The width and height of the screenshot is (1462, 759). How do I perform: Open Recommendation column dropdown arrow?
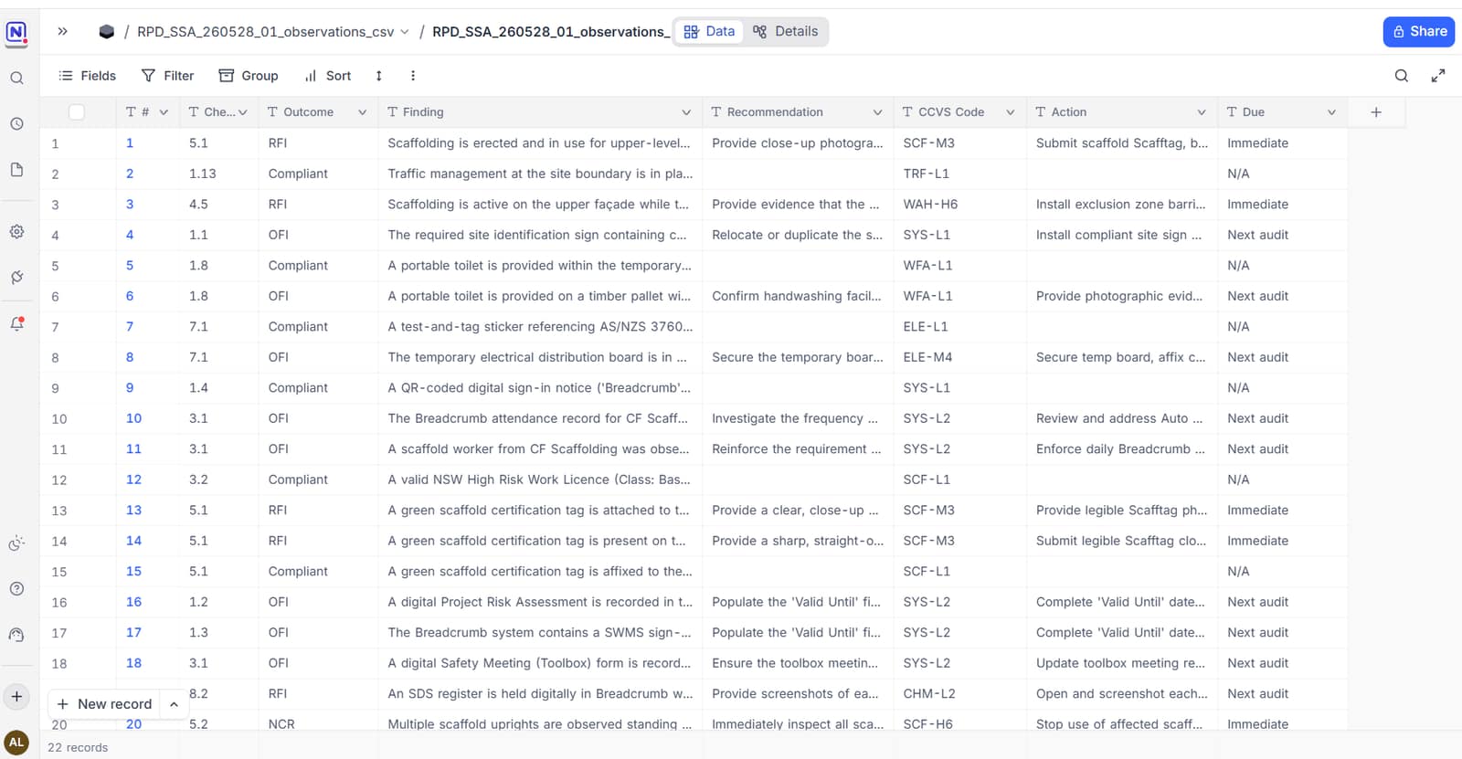click(877, 112)
